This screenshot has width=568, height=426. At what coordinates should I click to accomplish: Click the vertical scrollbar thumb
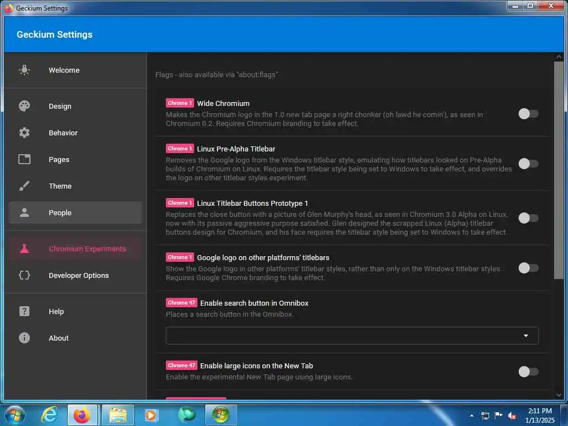coord(559,170)
